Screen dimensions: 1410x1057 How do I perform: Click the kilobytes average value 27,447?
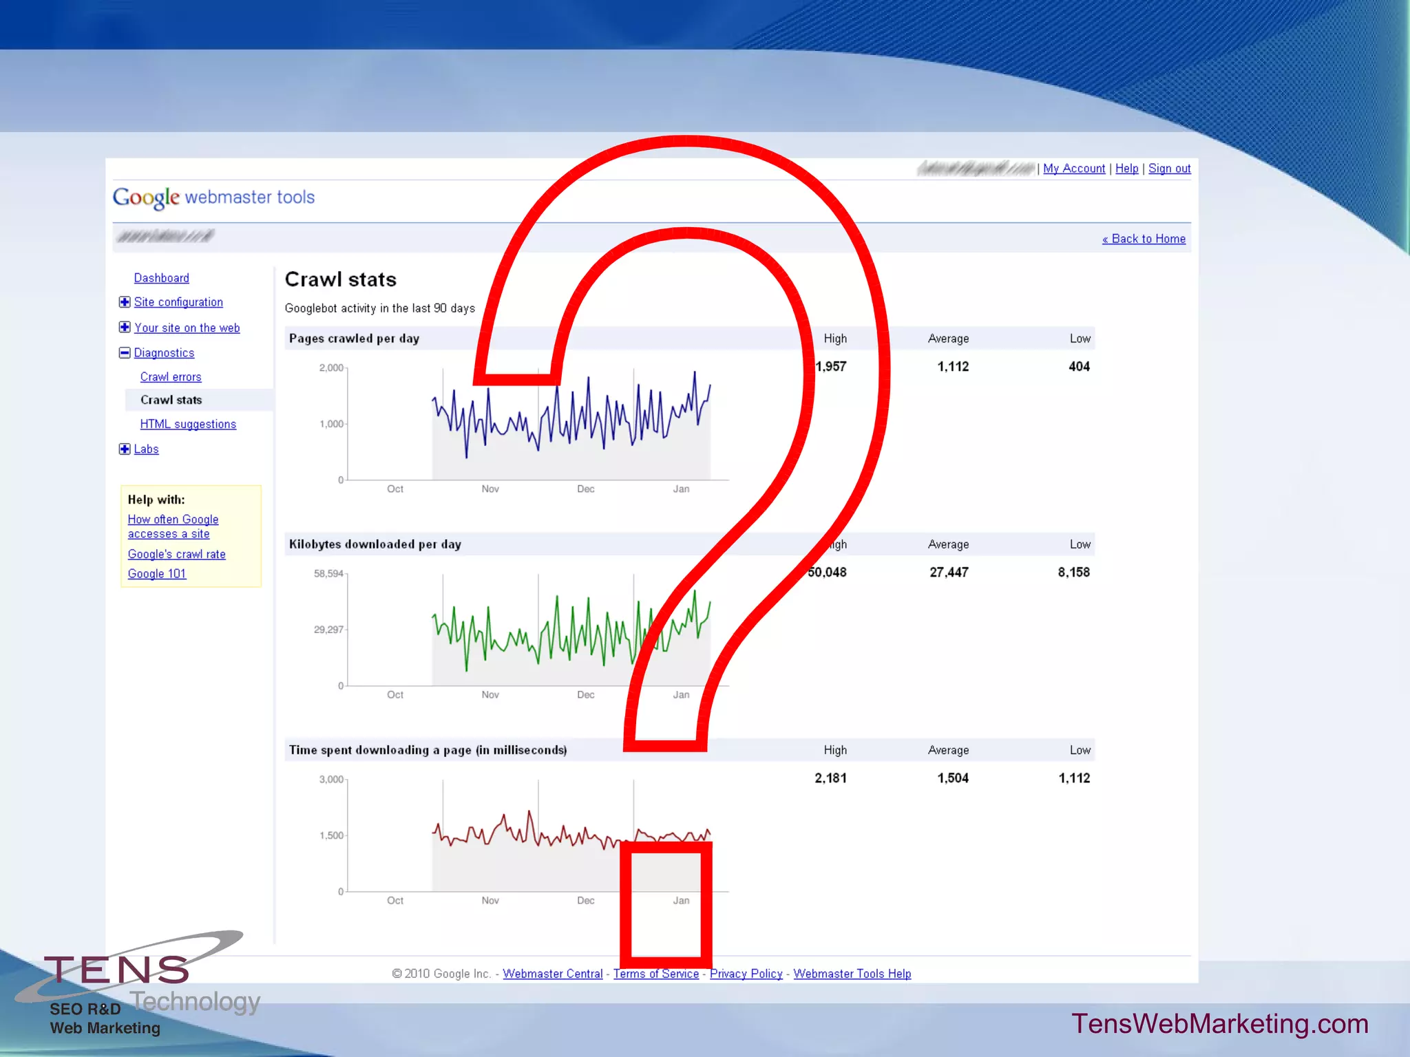click(x=949, y=573)
